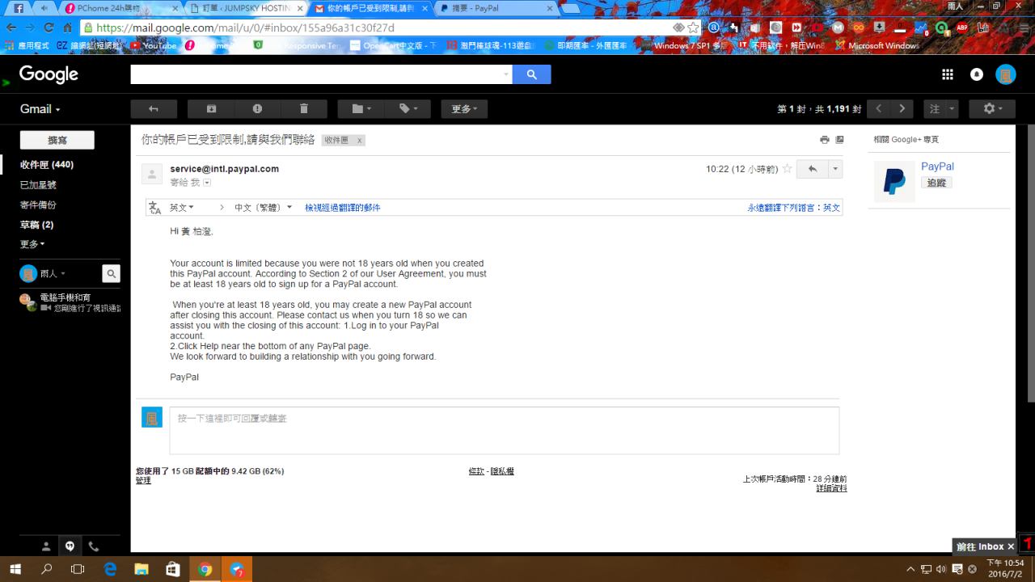Print the email conversation
The image size is (1035, 582).
(x=825, y=140)
